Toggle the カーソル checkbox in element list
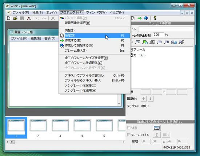Image resolution: width=200 pixels, height=156 pixels. click(131, 55)
